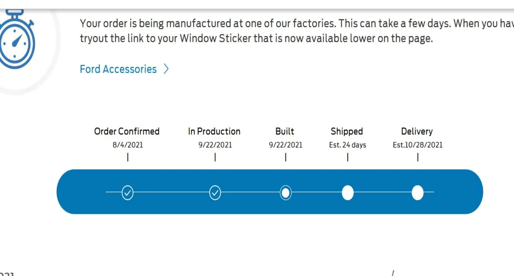Open the Ford Accessories link
The image size is (514, 276).
(118, 69)
